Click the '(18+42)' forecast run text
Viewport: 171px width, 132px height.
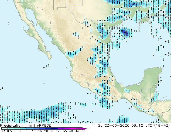click(162, 126)
